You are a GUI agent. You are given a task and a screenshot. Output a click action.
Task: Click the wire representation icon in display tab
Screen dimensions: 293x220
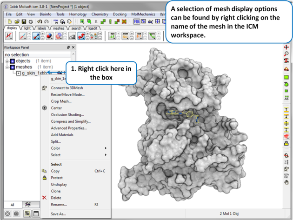point(23,36)
